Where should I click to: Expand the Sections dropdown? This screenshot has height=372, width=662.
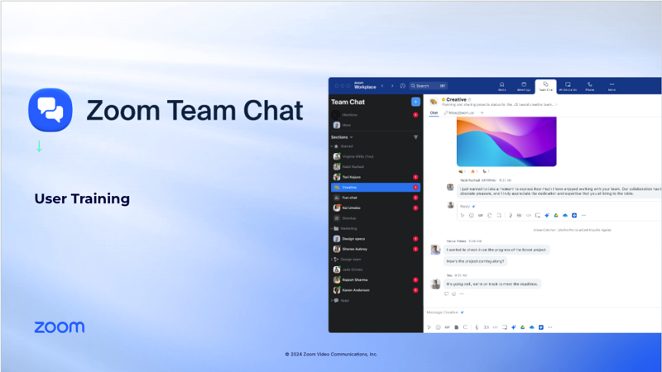coord(342,137)
